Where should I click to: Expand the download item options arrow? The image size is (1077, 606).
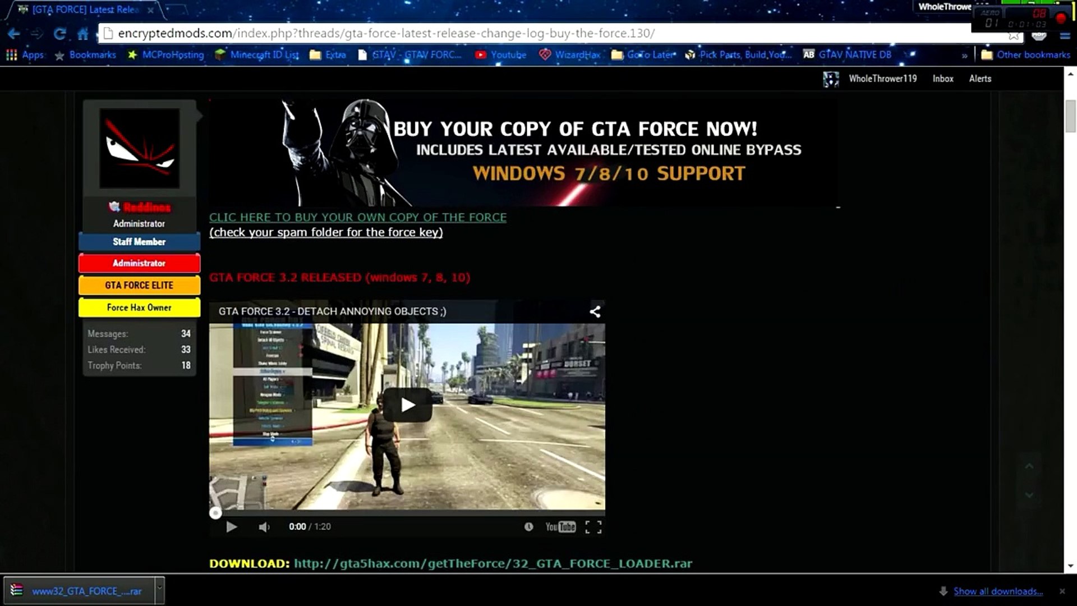coord(159,591)
